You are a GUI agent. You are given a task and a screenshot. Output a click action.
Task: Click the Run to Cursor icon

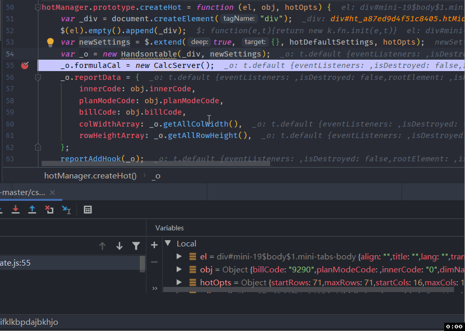66,210
